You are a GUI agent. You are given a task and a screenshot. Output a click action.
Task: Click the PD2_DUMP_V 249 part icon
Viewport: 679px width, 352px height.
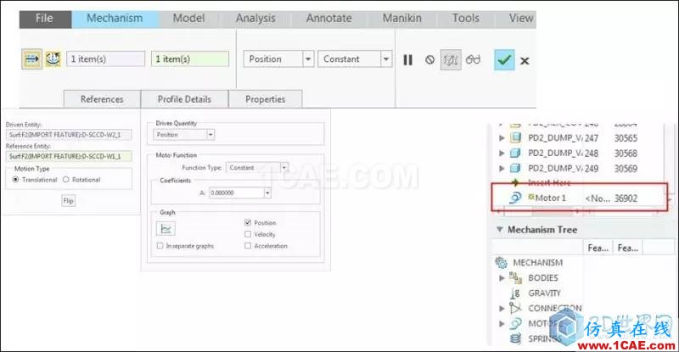point(515,168)
